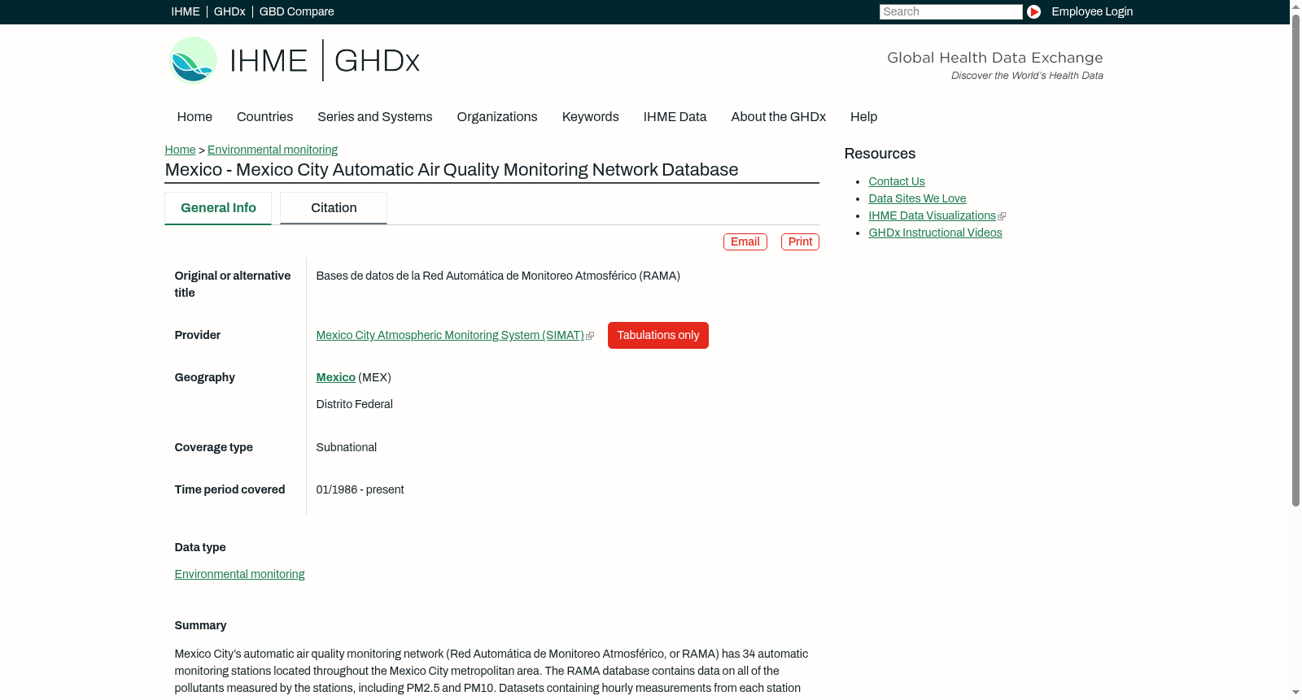Click the RAMA alternative title text
This screenshot has width=1302, height=700.
(498, 276)
